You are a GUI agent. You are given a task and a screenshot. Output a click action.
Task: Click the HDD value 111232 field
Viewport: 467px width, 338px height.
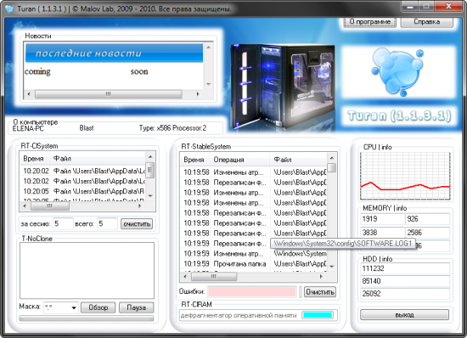coord(405,268)
